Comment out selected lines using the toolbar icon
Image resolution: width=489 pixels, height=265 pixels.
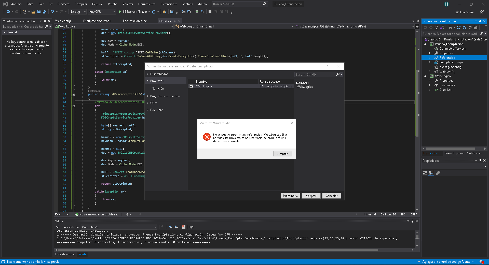click(197, 12)
